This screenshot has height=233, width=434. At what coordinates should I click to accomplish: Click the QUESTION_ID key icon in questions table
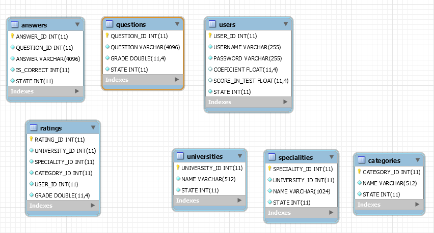[x=107, y=36]
